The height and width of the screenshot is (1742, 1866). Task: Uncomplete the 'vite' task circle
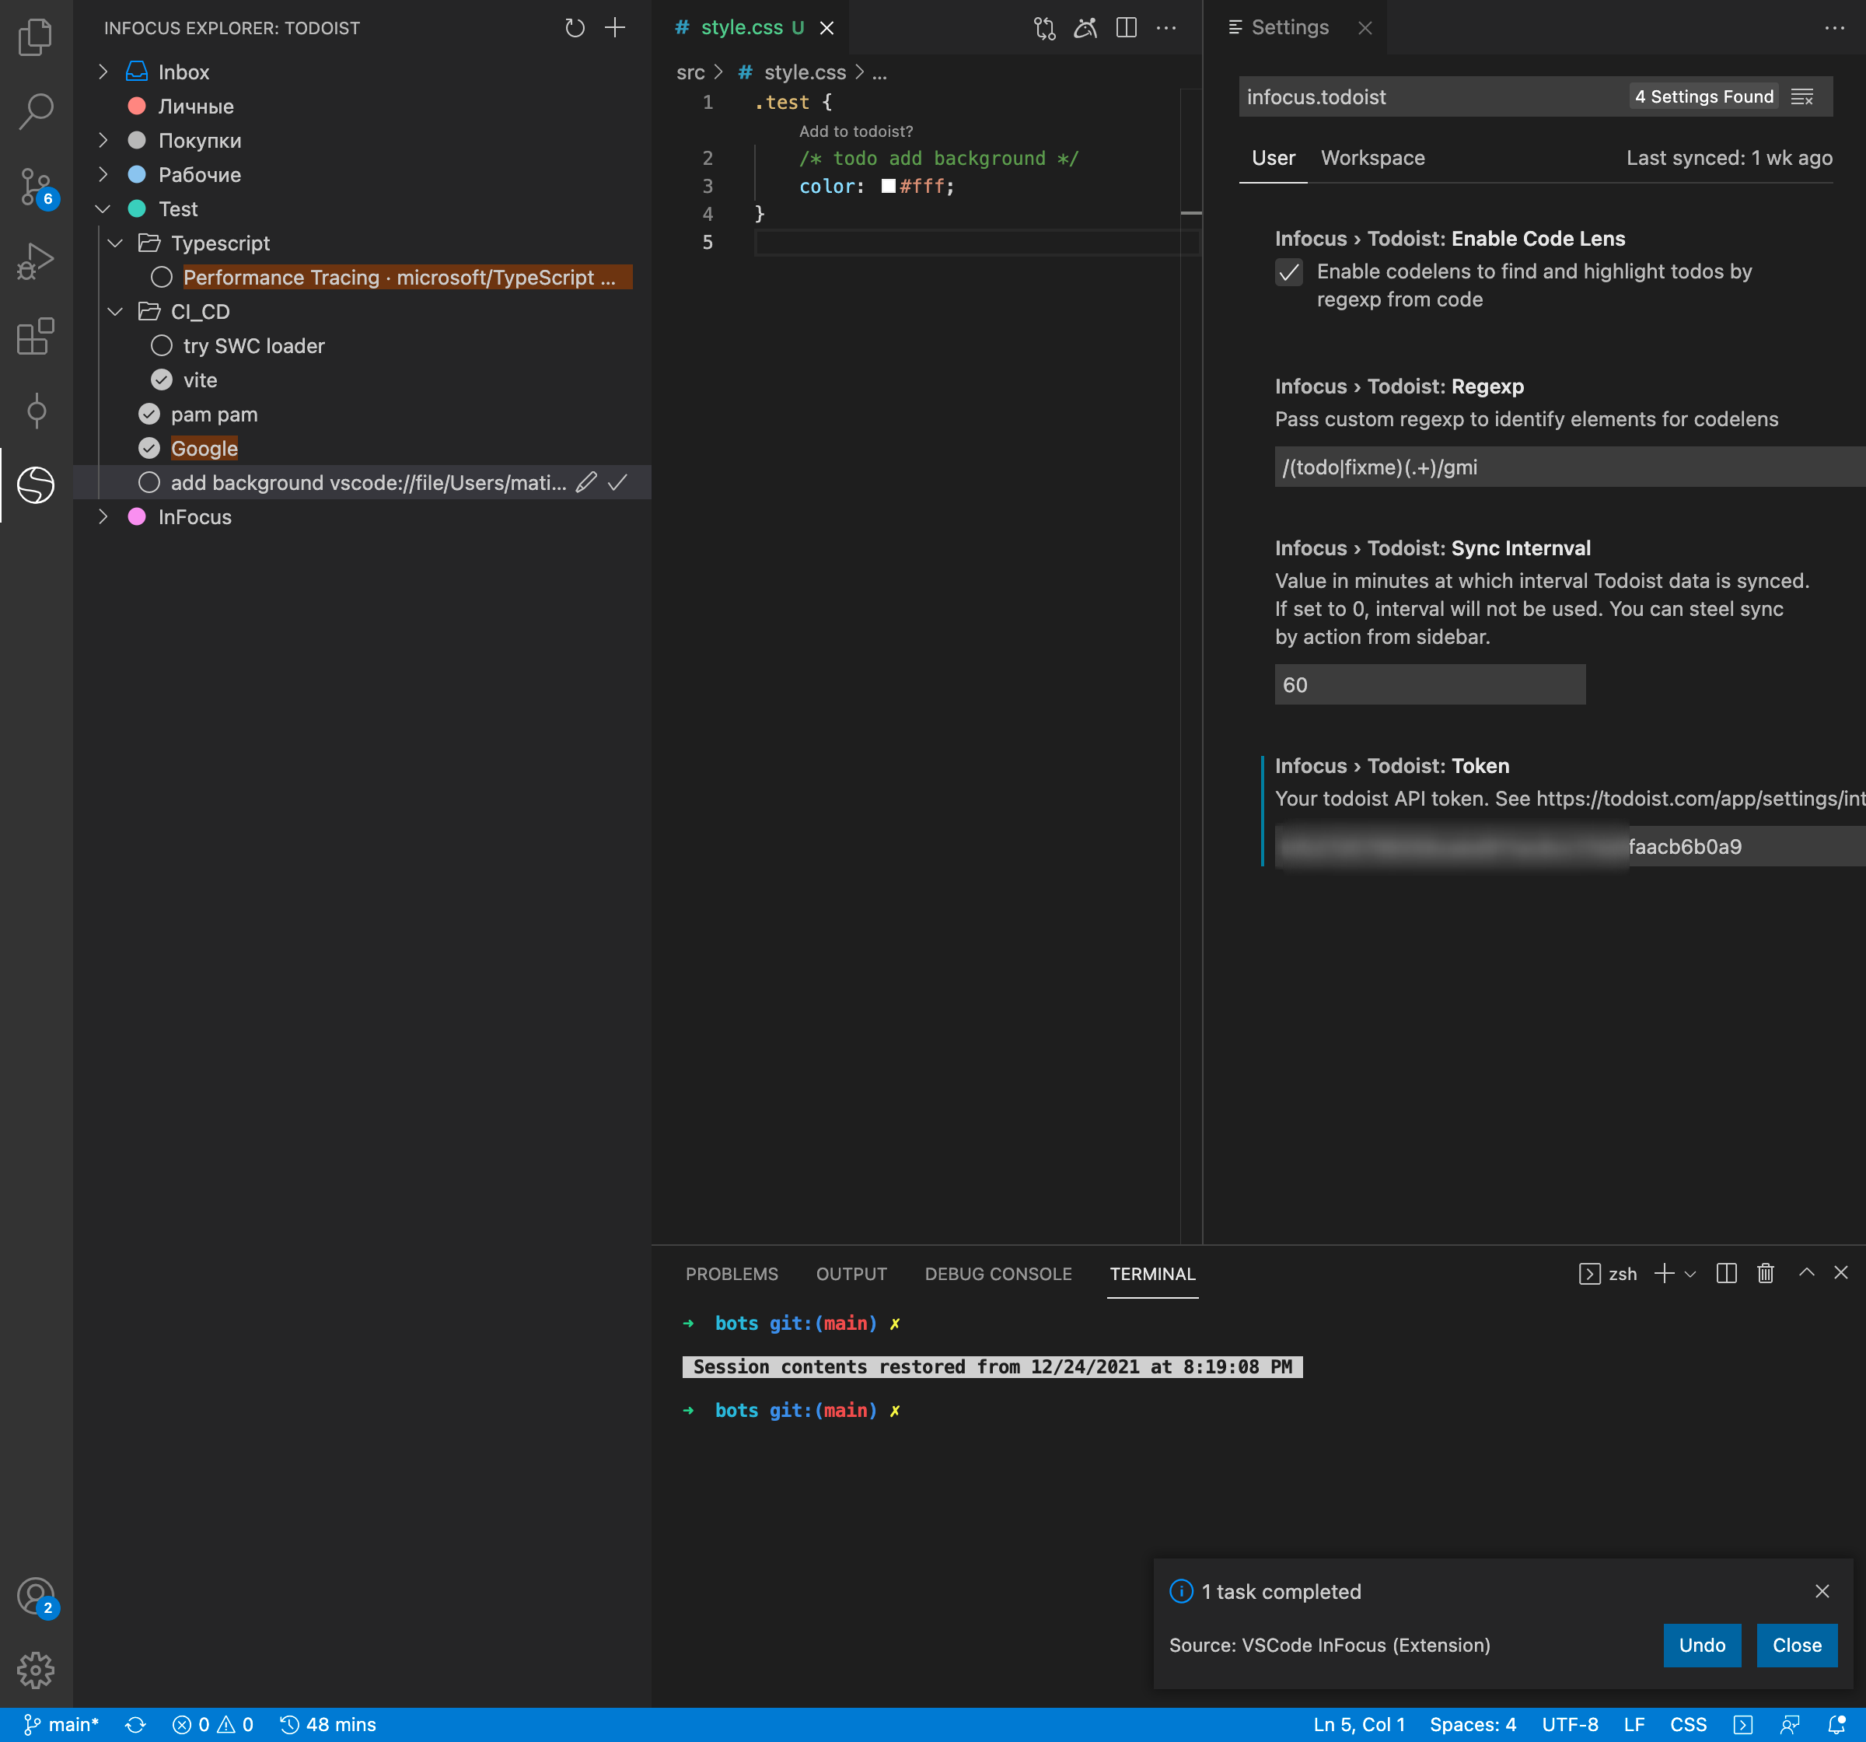(x=162, y=380)
